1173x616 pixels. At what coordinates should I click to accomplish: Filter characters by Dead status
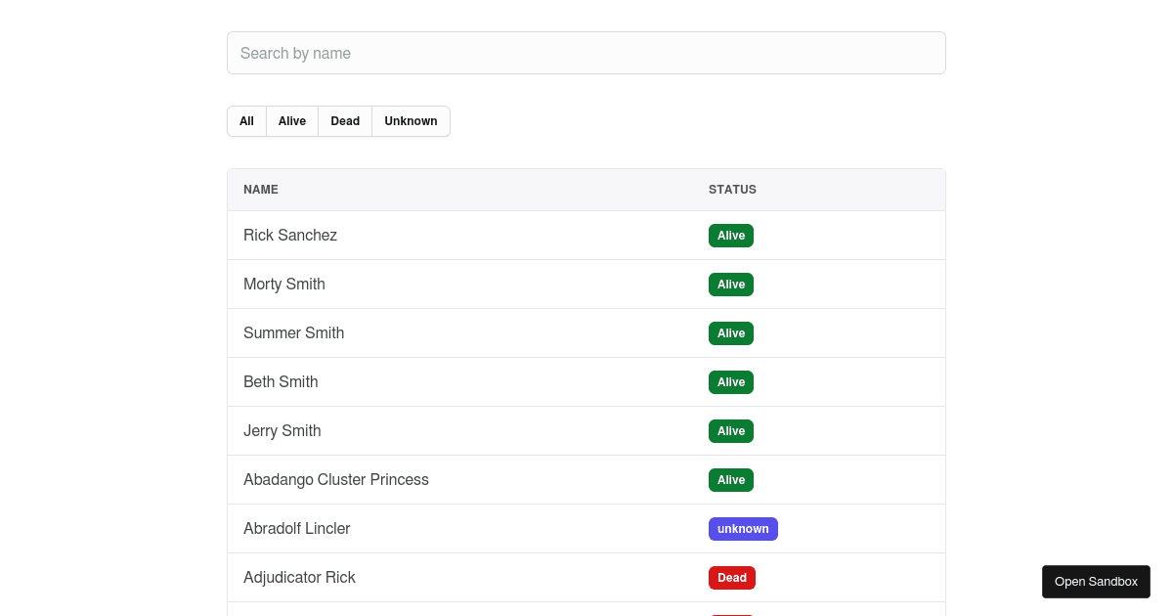click(345, 121)
